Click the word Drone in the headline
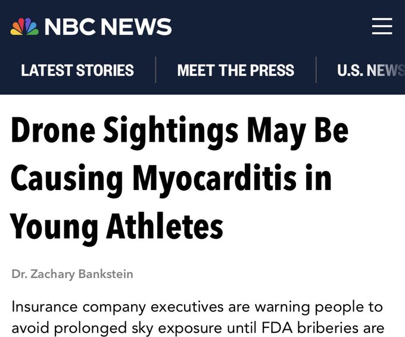405x337 pixels. [x=53, y=130]
